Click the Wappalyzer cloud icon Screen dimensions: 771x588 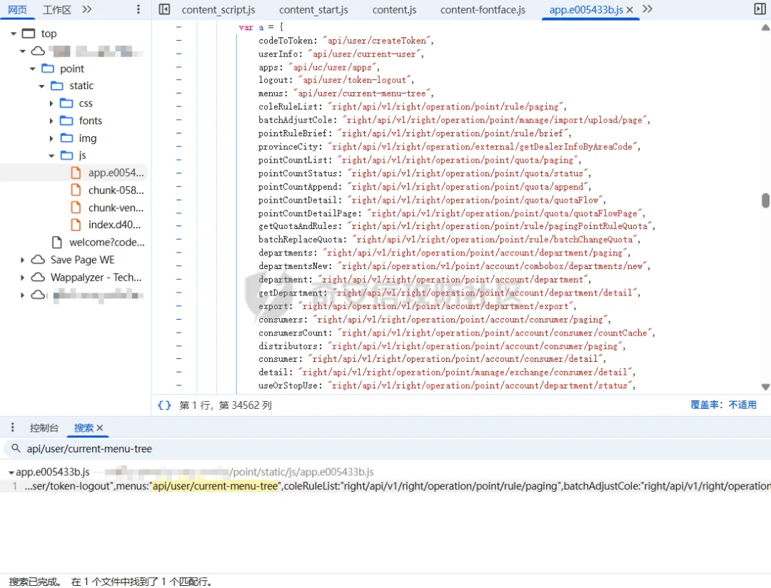(x=38, y=278)
